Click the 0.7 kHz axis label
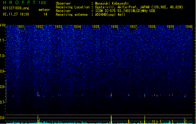The height and width of the screenshot is (124, 196). pos(2,102)
